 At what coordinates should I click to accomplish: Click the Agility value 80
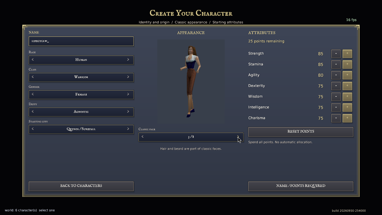(321, 75)
